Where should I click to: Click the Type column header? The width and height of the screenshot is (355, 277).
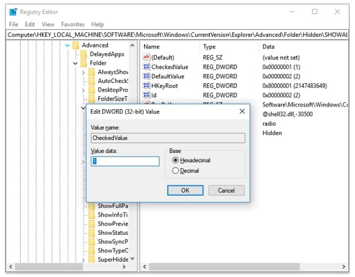click(209, 47)
